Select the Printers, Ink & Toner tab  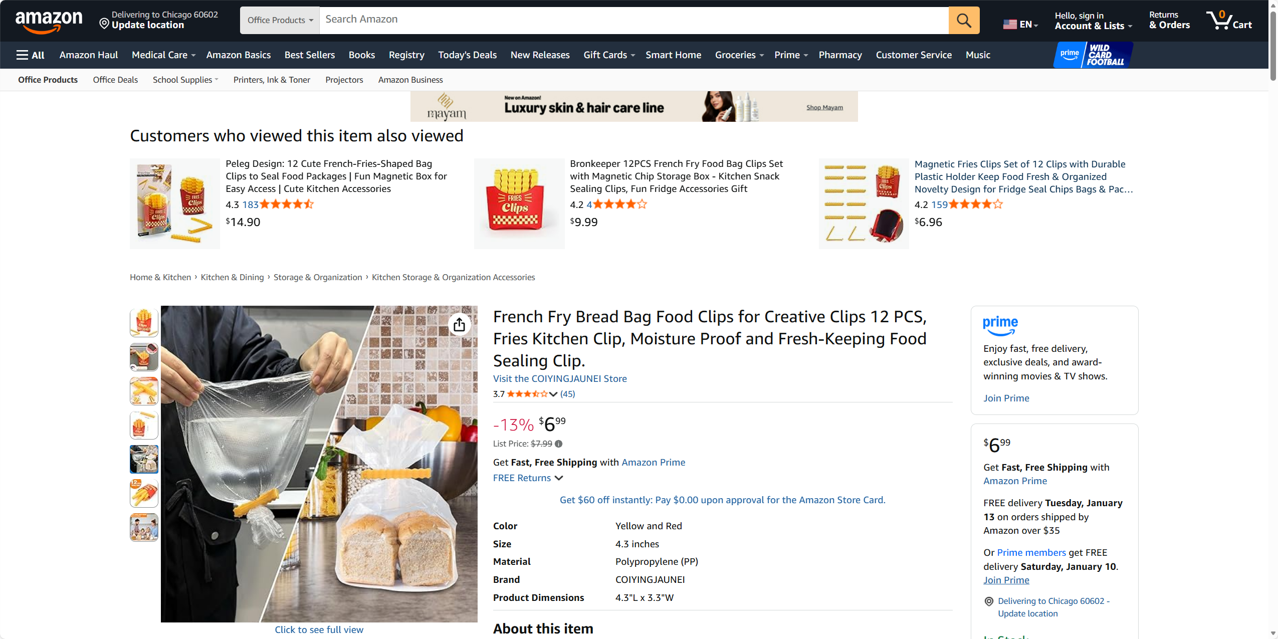pyautogui.click(x=272, y=80)
